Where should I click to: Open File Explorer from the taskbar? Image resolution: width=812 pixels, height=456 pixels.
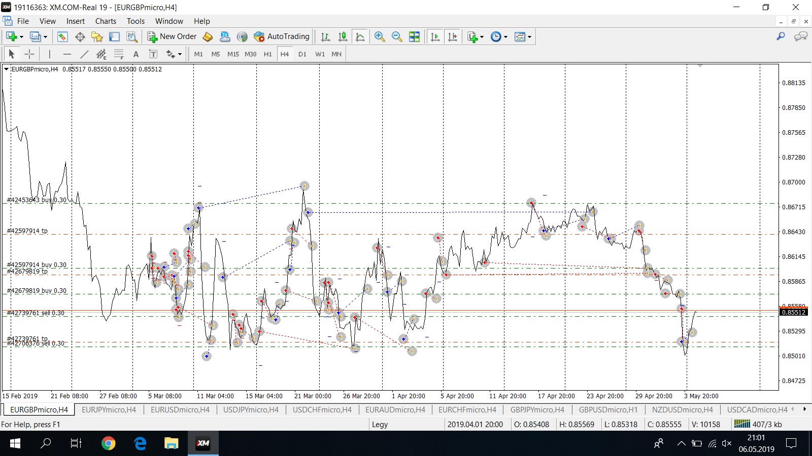(x=171, y=443)
